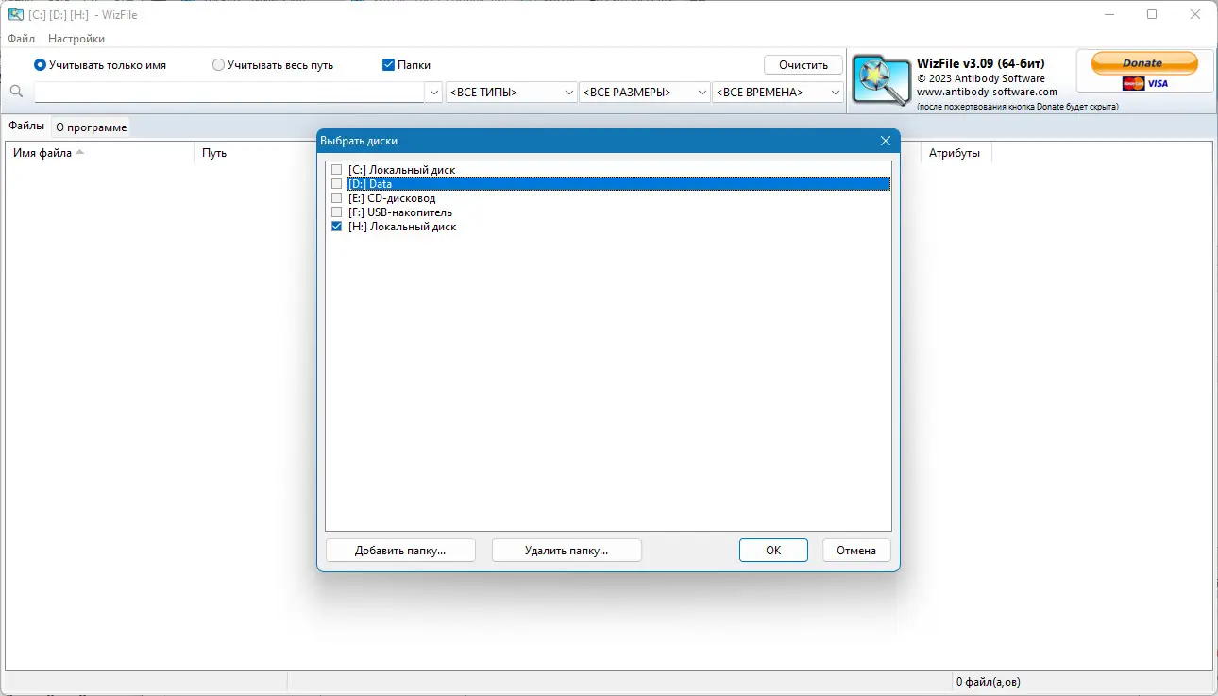Screen dimensions: 1218x696
Task: Click the 0 файл(а,ов) status text
Action: (988, 682)
